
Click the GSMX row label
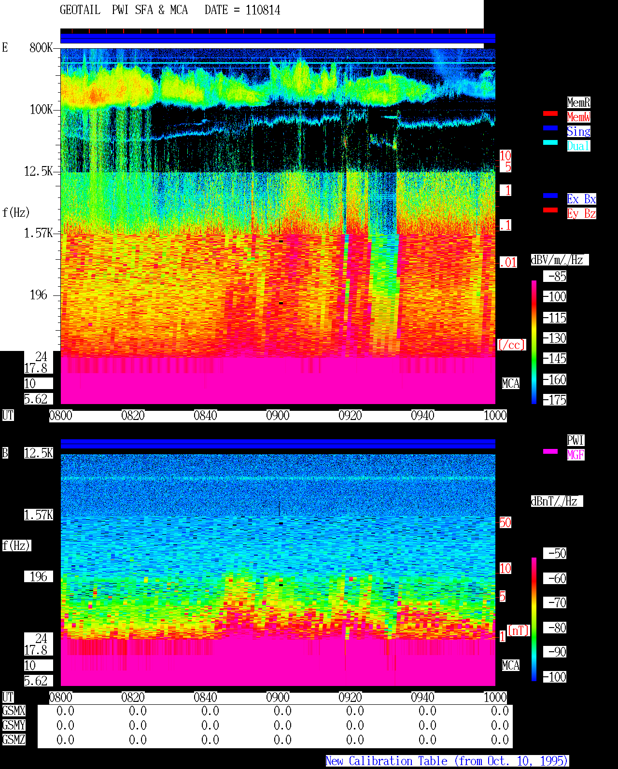point(14,711)
